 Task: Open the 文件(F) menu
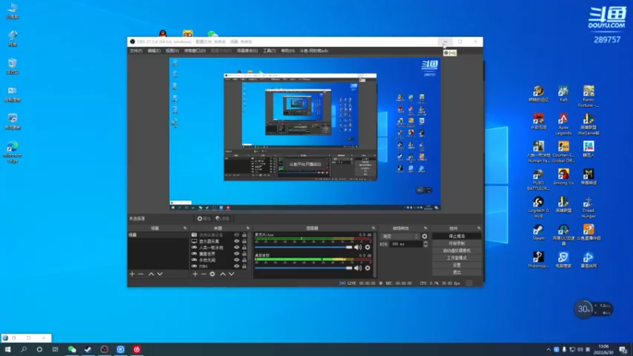tap(136, 51)
